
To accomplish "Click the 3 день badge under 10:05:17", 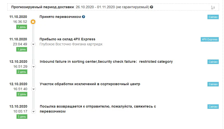I will (22, 117).
